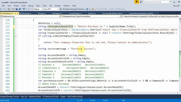181x102 pixels.
Task: Open the Build menu
Action: click(24, 6)
